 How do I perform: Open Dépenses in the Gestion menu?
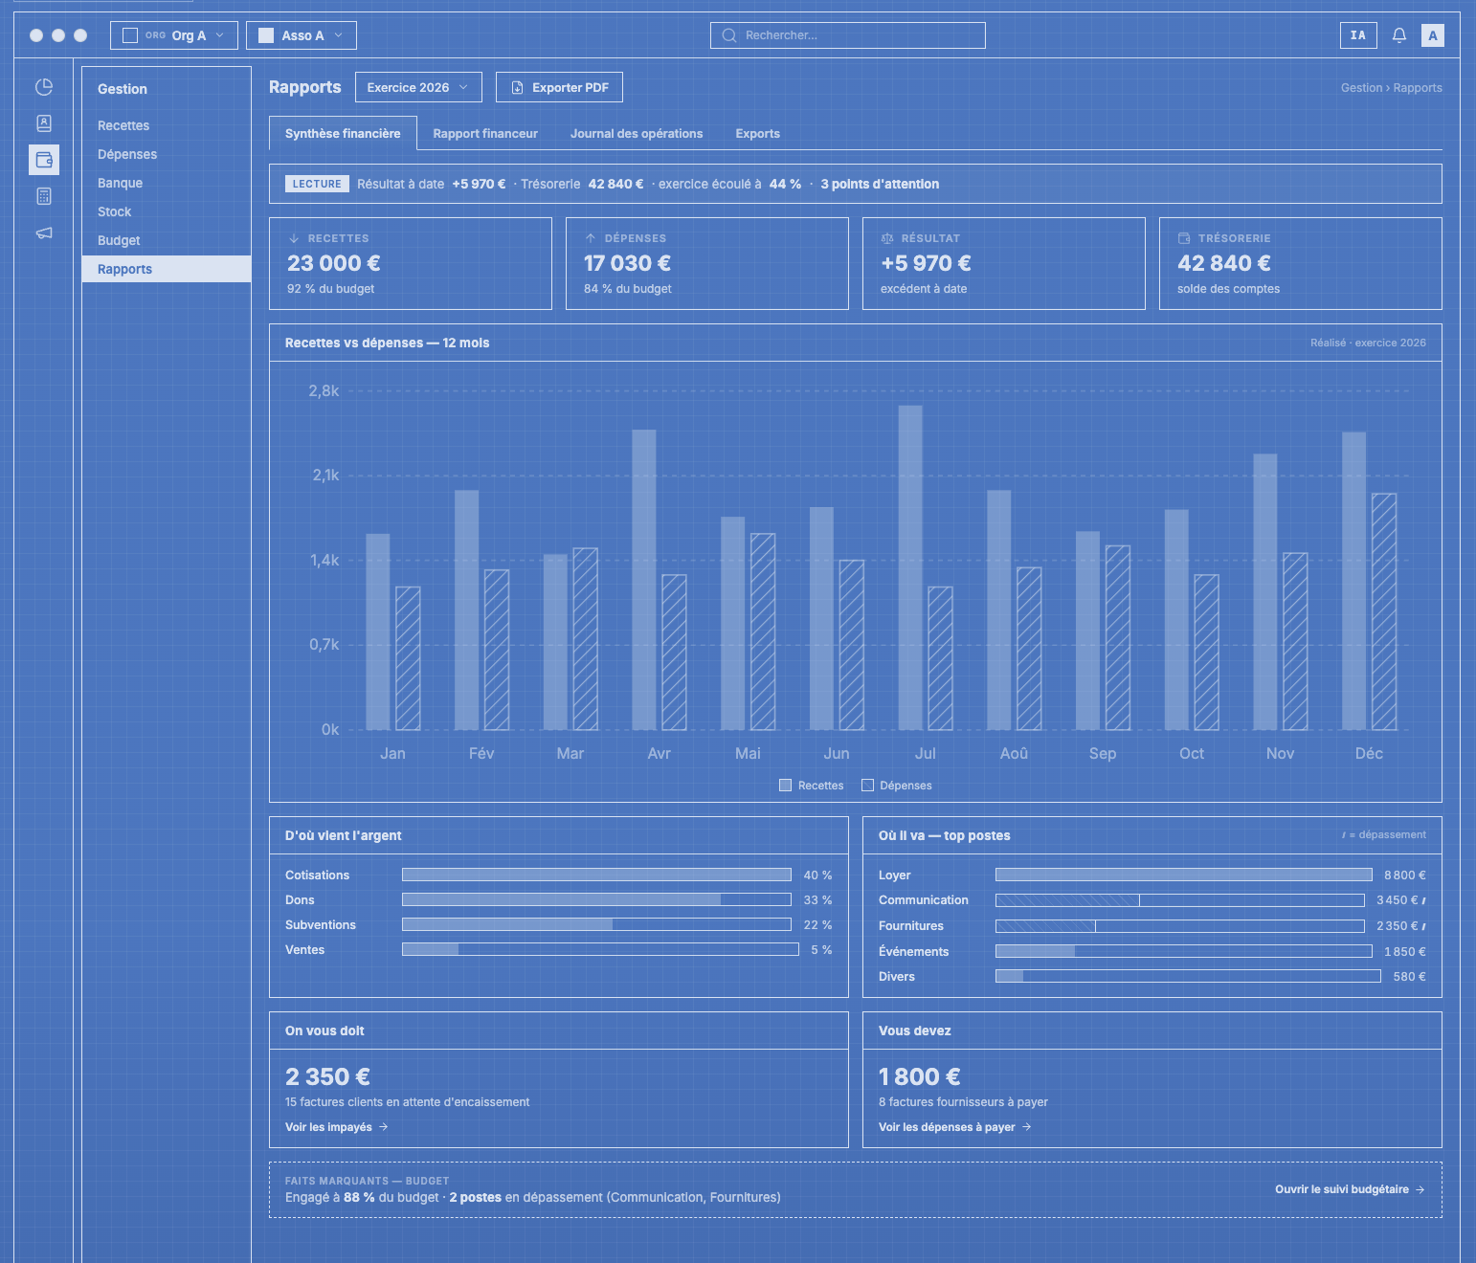(x=167, y=154)
